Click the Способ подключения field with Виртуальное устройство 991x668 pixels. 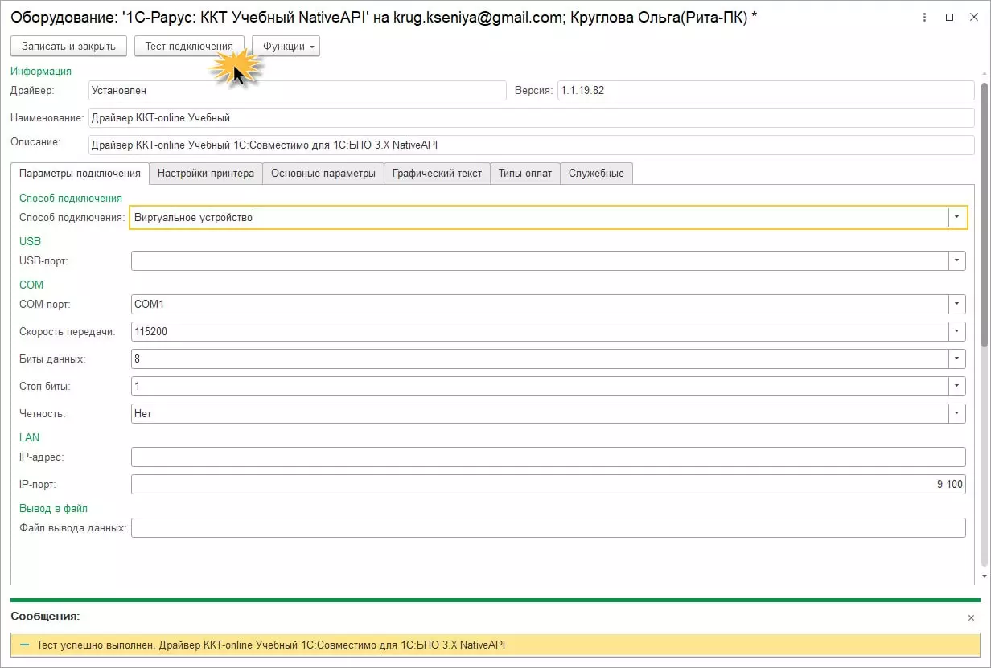539,217
